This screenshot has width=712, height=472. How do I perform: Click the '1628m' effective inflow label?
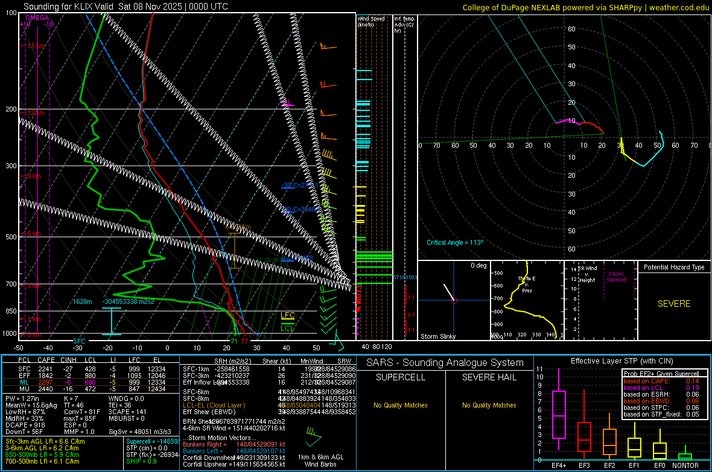[82, 301]
